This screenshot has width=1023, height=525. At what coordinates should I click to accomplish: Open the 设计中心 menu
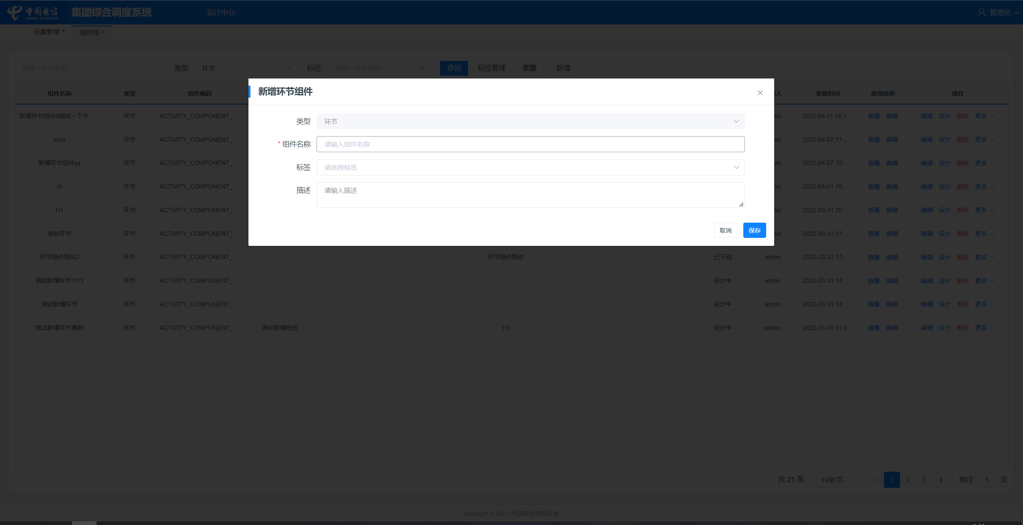(221, 12)
